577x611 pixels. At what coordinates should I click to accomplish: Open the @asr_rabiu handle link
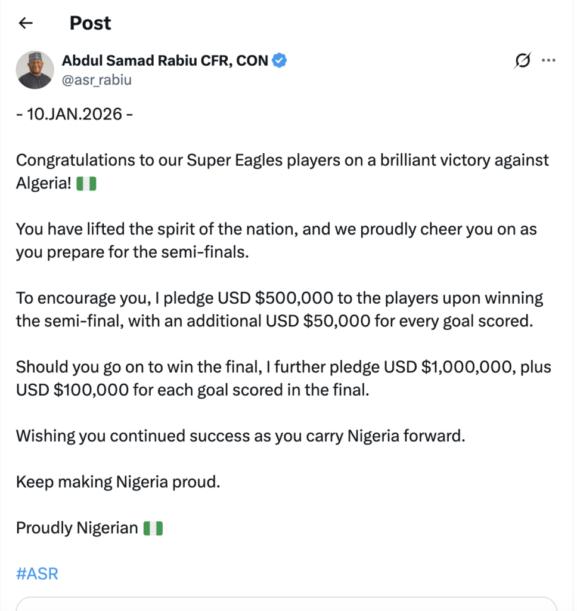(97, 80)
